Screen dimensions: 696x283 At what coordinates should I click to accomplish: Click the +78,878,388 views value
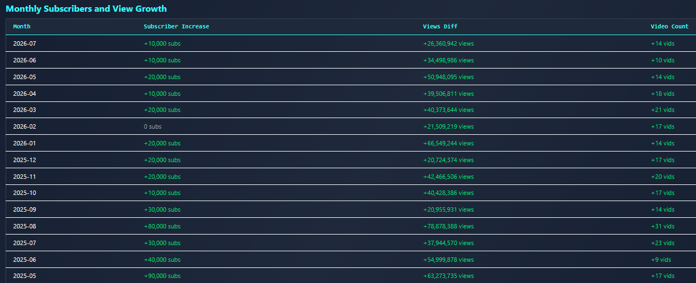449,226
